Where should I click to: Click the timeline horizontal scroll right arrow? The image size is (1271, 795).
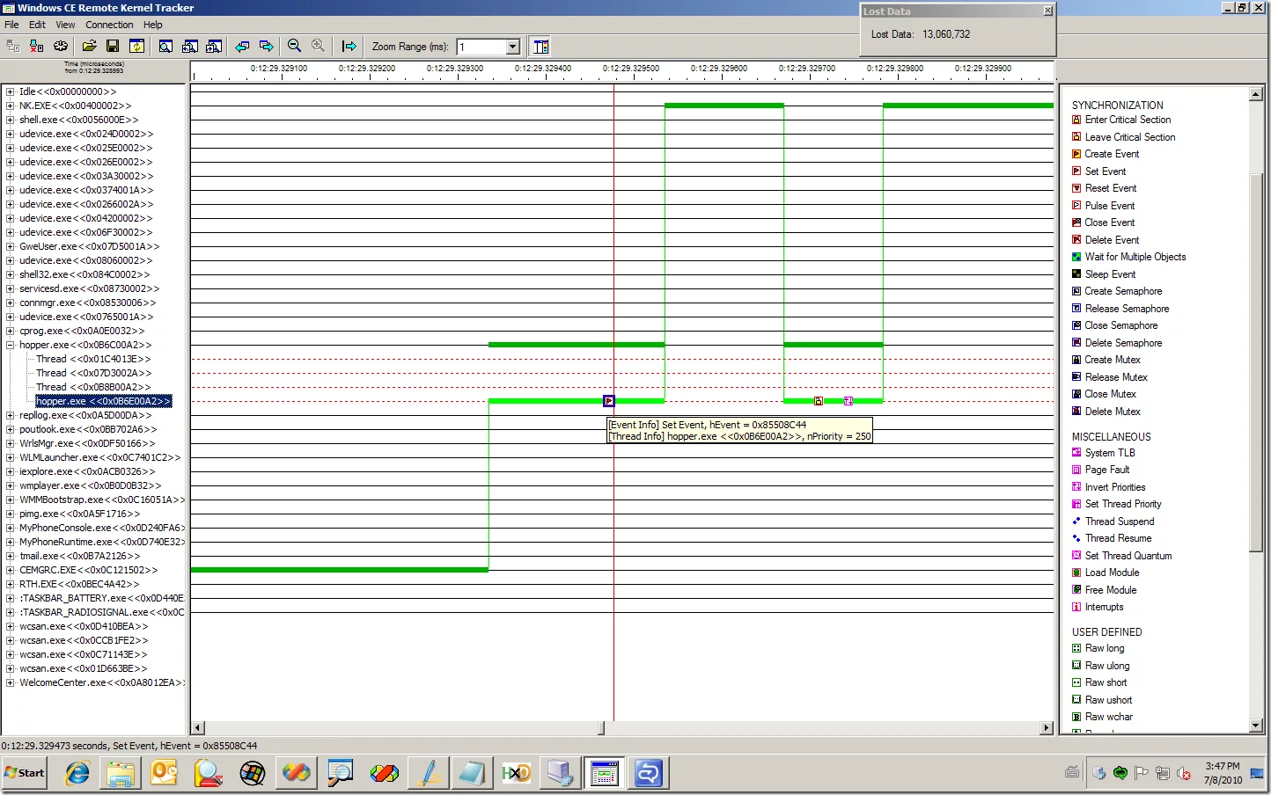tap(1047, 728)
